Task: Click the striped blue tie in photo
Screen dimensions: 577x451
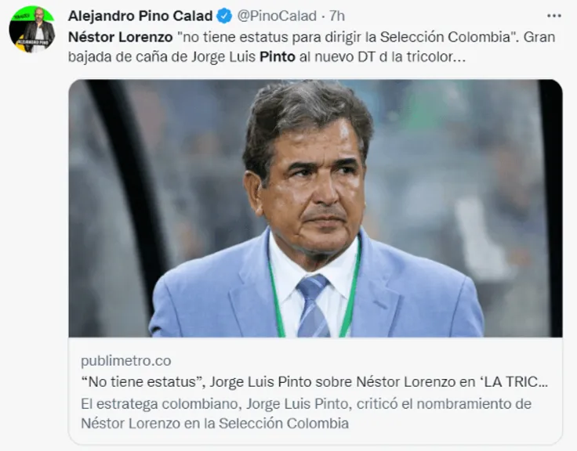Action: [313, 306]
